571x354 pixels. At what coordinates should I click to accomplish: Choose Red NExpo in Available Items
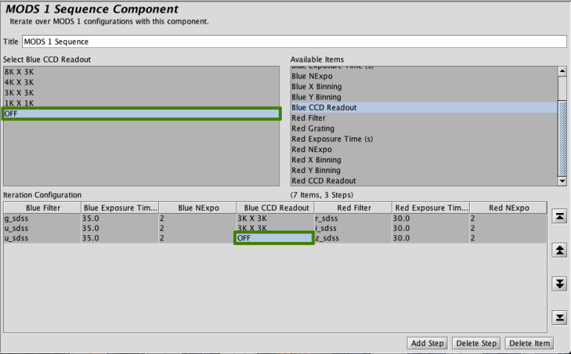425,149
